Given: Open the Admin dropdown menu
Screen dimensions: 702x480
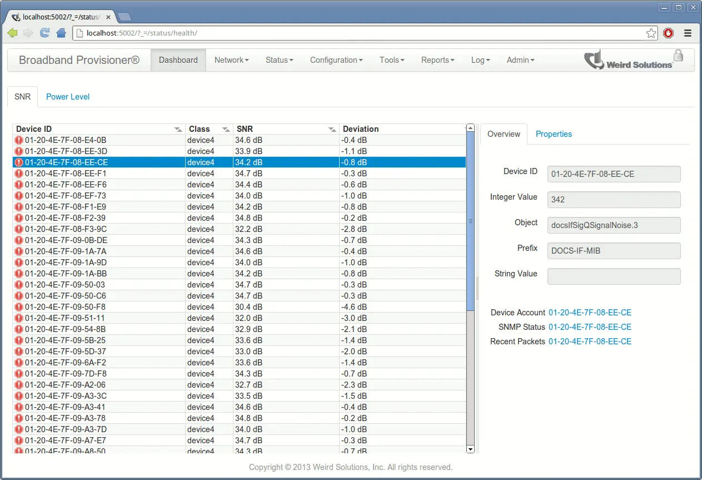Looking at the screenshot, I should pos(520,60).
